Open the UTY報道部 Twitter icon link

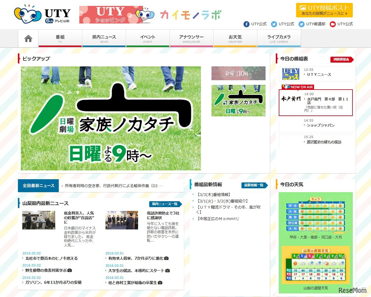click(301, 24)
